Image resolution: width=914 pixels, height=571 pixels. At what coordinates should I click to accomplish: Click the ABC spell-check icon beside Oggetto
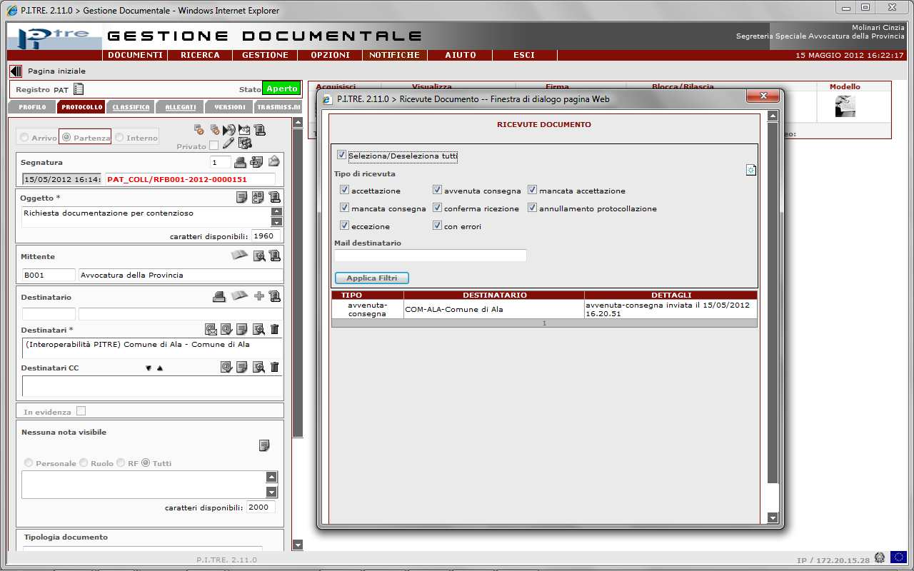(x=258, y=198)
